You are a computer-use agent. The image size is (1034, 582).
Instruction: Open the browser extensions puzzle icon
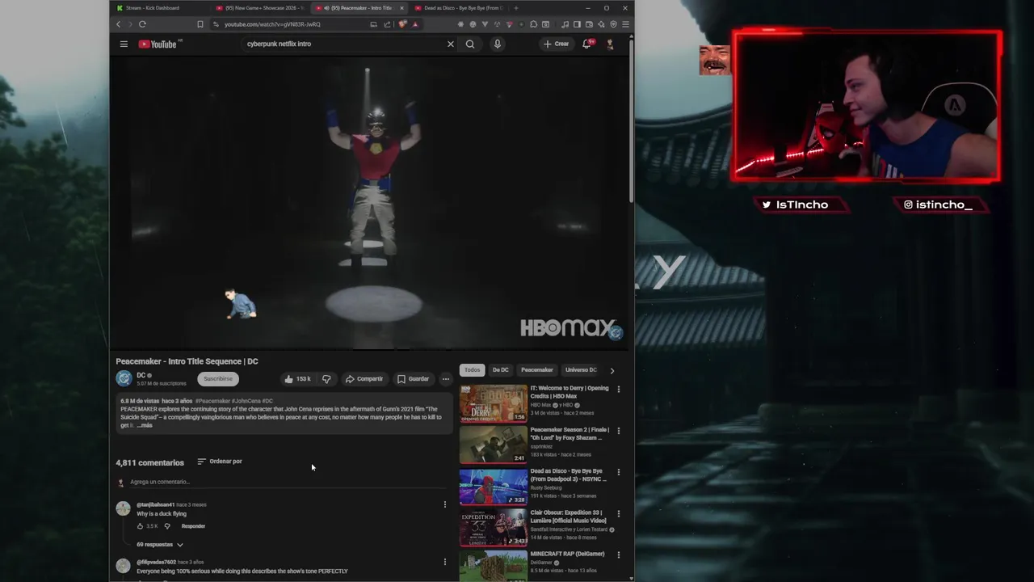(x=533, y=24)
